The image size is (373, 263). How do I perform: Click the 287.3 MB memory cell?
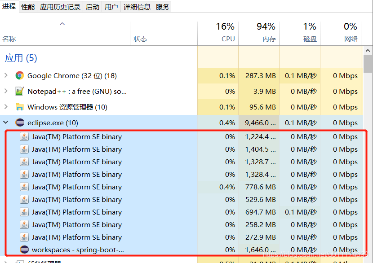[x=259, y=75]
